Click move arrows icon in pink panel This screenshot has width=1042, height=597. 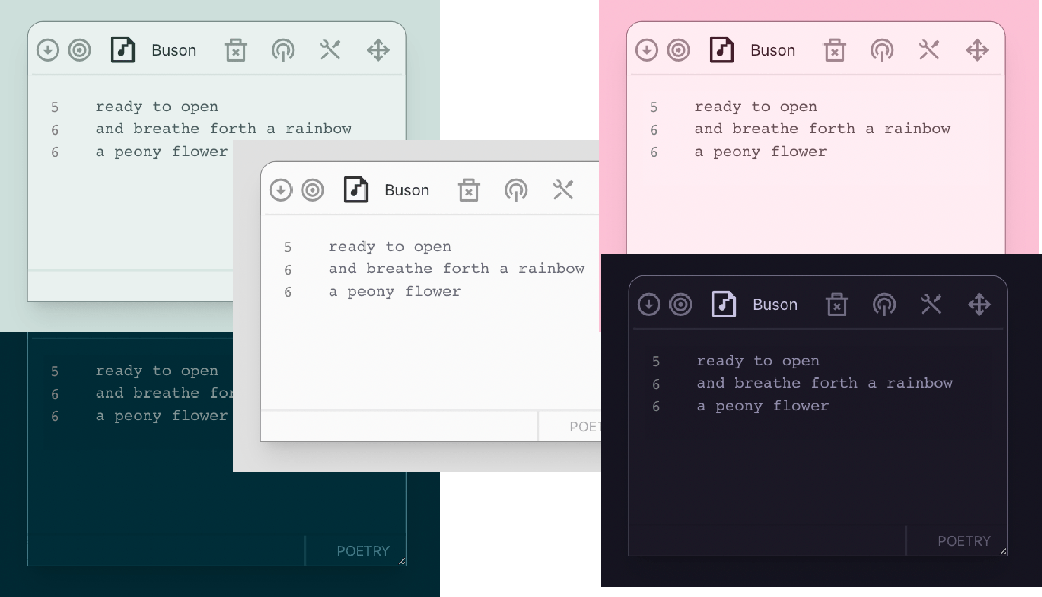coord(977,50)
